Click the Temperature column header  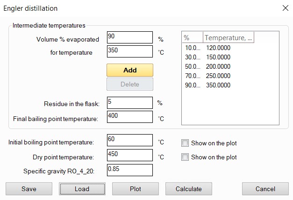228,37
